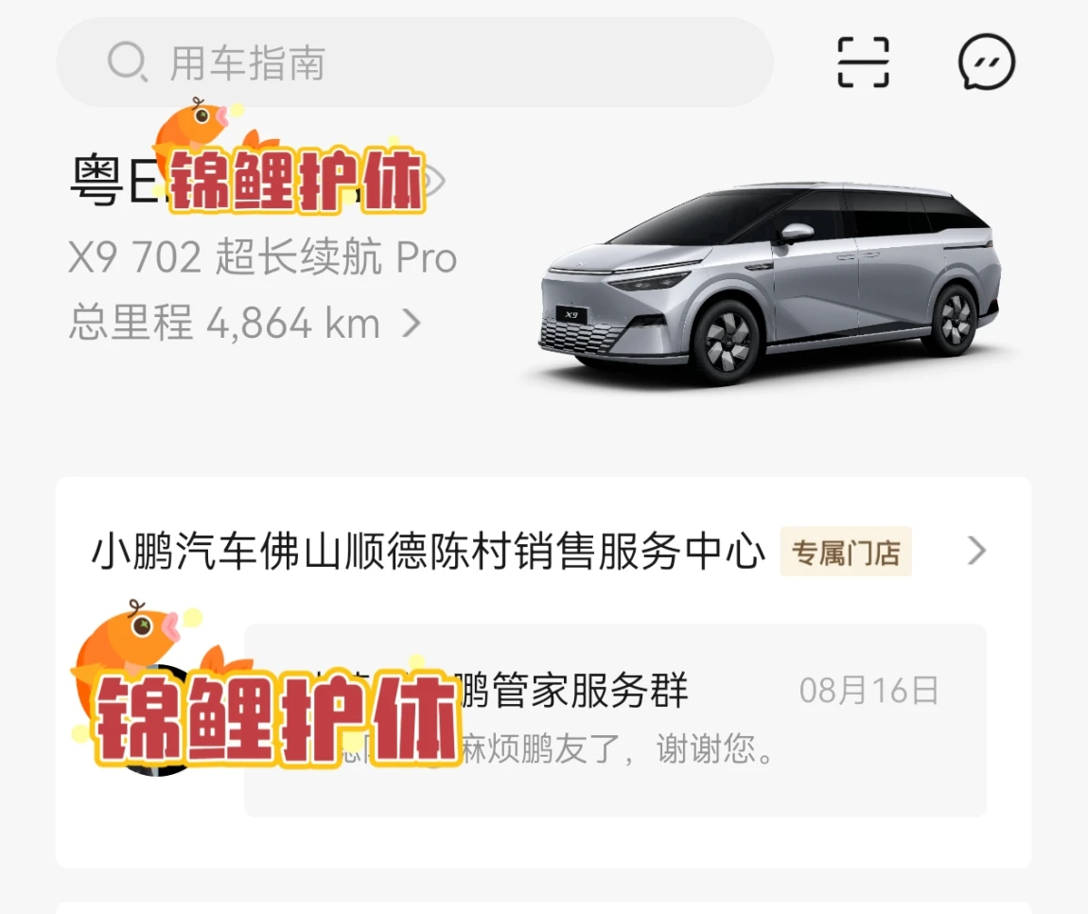
Task: Open 小鹏汽车佛山顺德陈村销售服务中心 store link
Action: [x=429, y=552]
